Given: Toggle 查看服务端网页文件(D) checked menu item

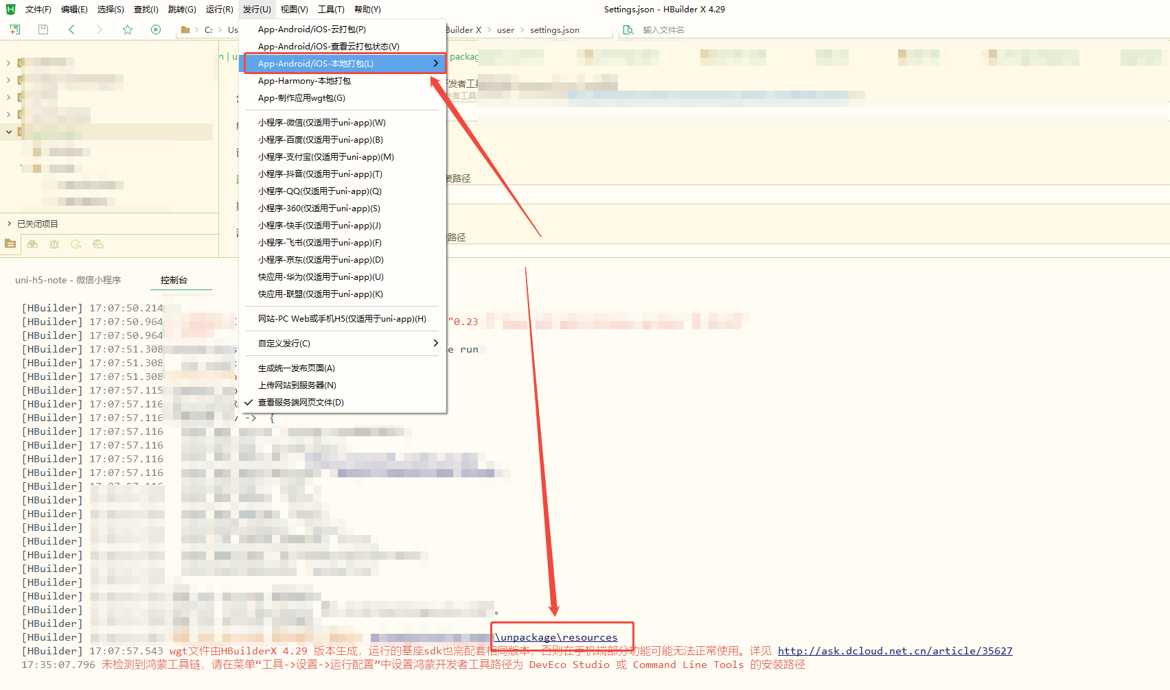Looking at the screenshot, I should click(x=301, y=403).
